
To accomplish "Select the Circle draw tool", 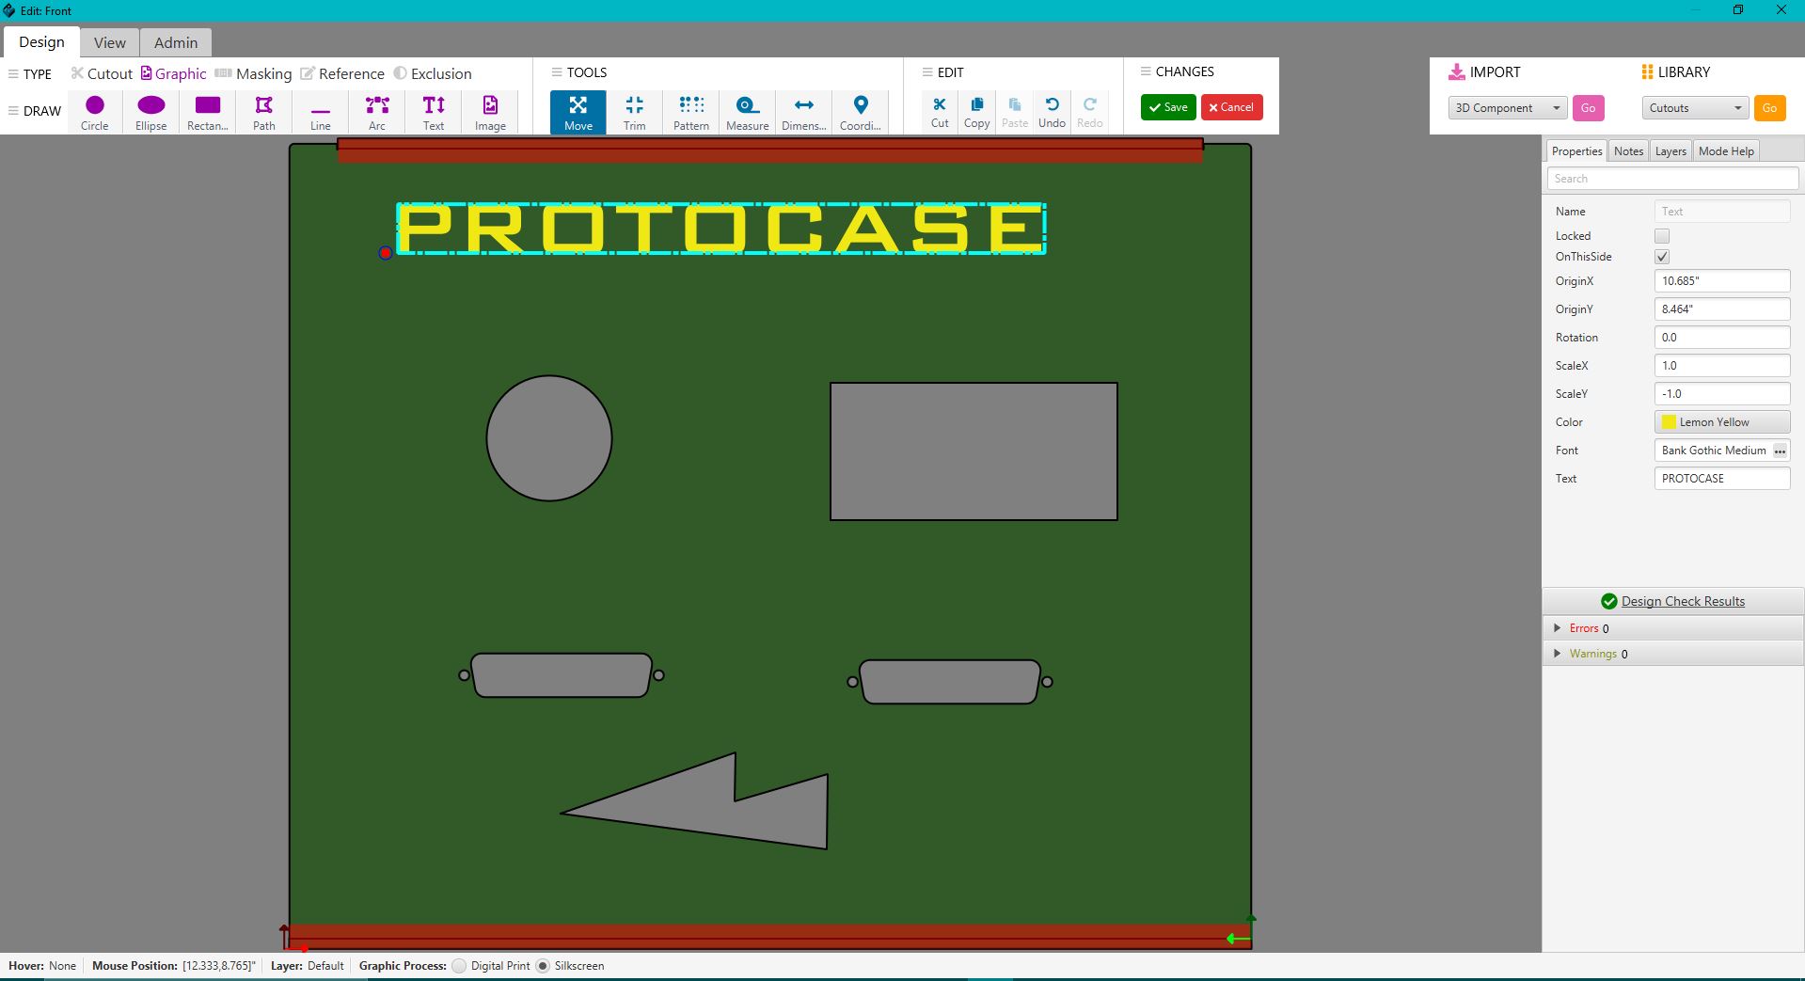I will pyautogui.click(x=95, y=112).
